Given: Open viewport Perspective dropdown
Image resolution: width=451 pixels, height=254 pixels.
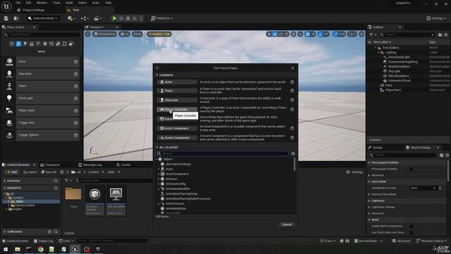Looking at the screenshot, I should pyautogui.click(x=104, y=34).
